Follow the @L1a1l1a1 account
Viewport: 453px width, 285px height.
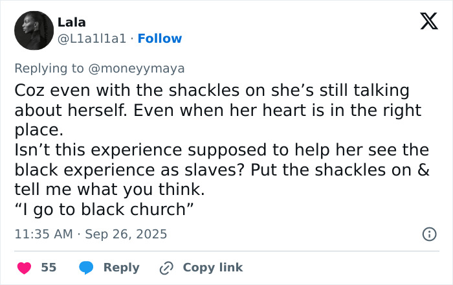coord(160,39)
